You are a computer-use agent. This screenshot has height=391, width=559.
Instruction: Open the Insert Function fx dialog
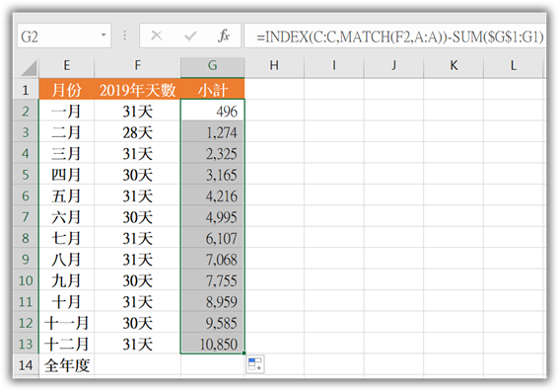pyautogui.click(x=224, y=36)
